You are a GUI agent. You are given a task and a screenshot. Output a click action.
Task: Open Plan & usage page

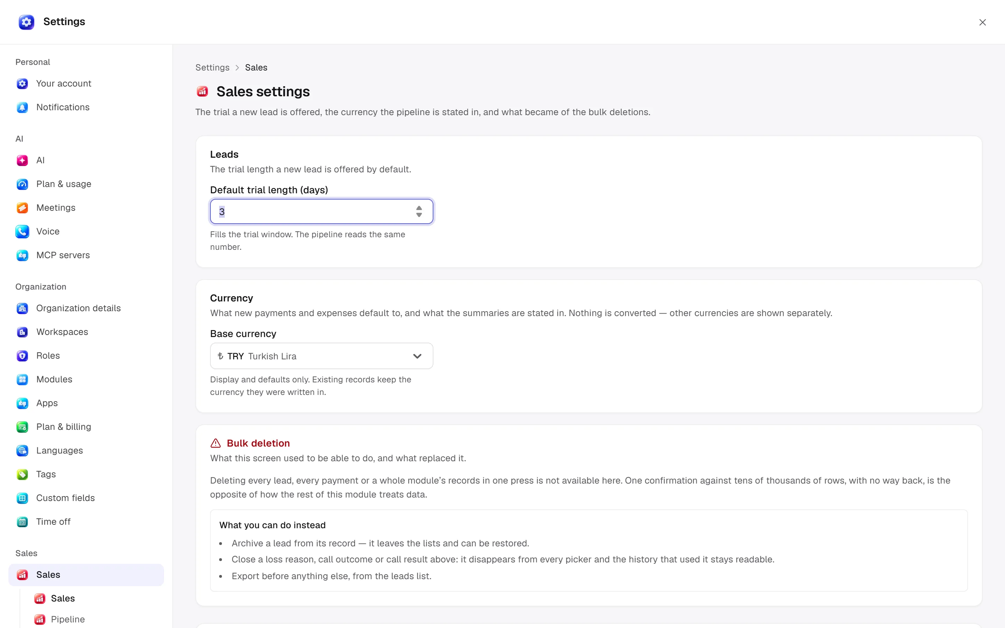click(x=86, y=184)
